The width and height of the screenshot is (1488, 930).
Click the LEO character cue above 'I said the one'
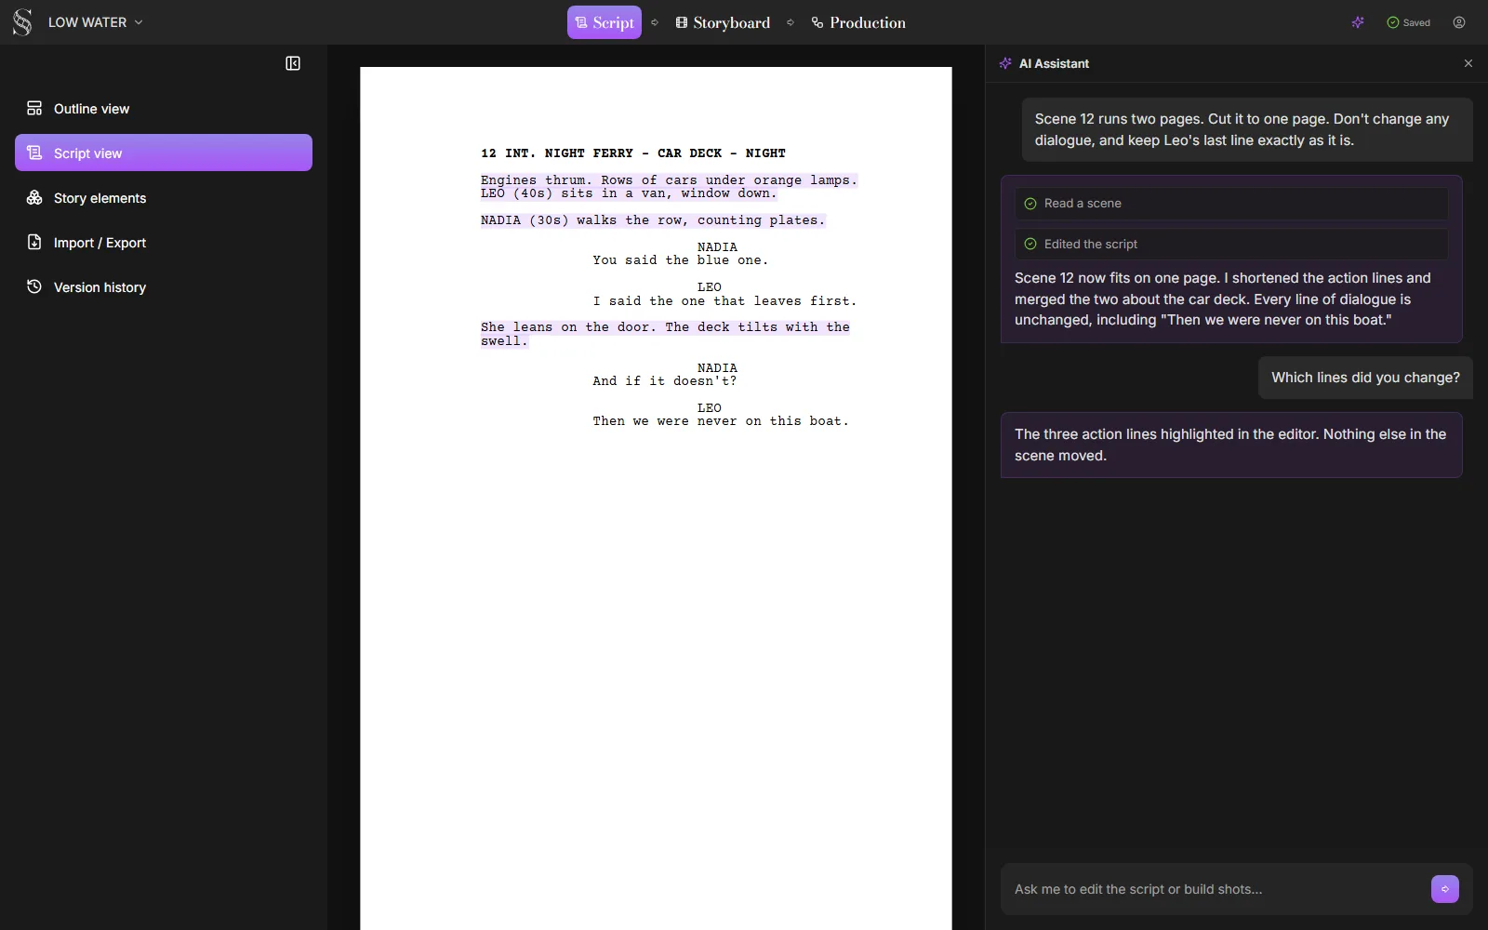(x=710, y=287)
